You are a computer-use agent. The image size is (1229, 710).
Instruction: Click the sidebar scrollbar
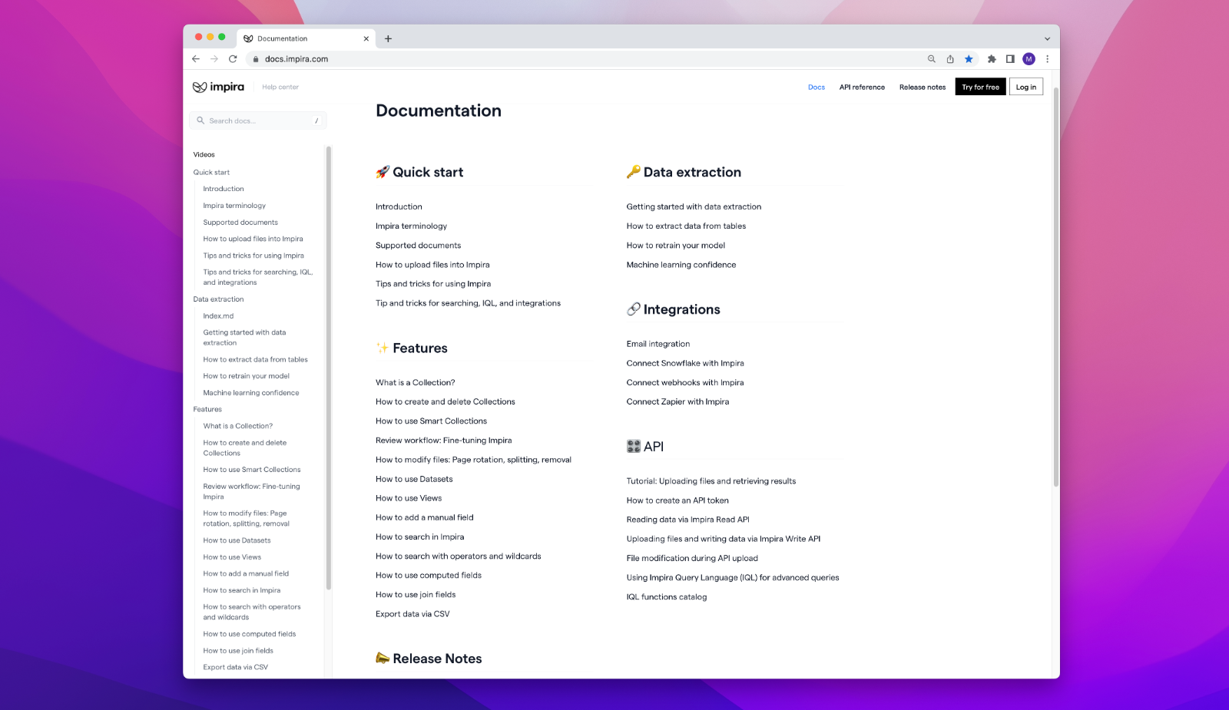pyautogui.click(x=329, y=368)
